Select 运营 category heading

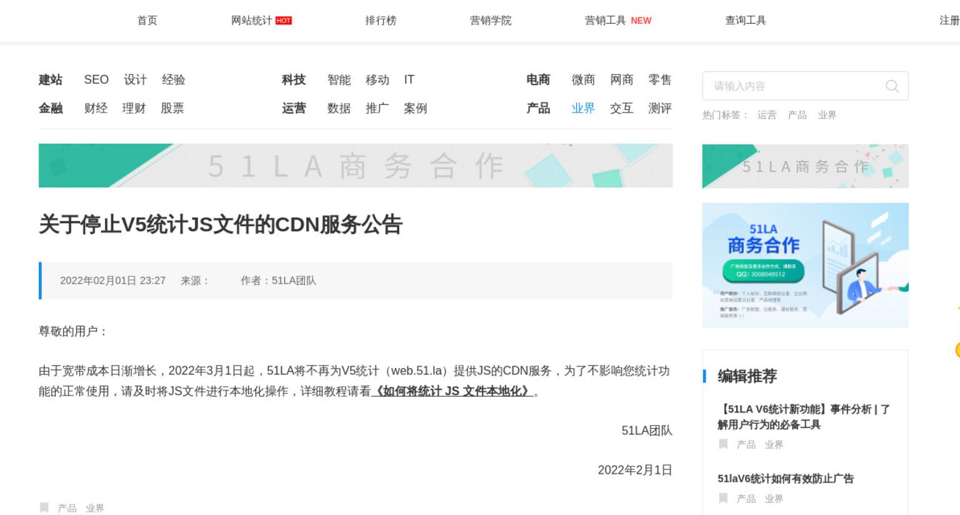pyautogui.click(x=294, y=108)
